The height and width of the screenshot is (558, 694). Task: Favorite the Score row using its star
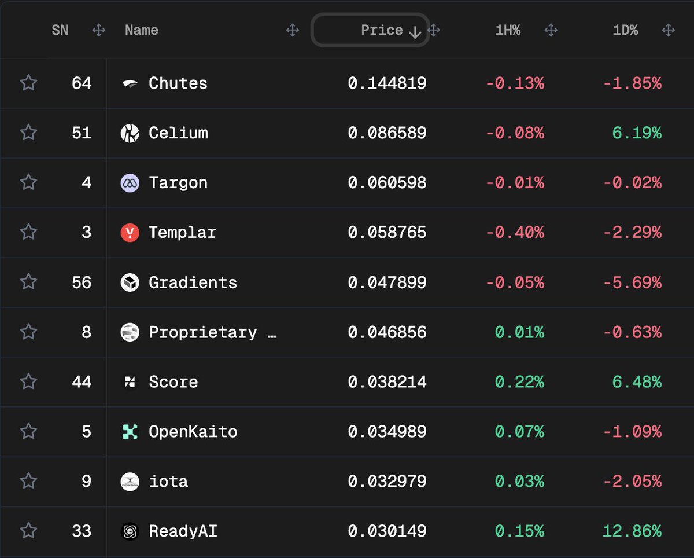tap(28, 381)
